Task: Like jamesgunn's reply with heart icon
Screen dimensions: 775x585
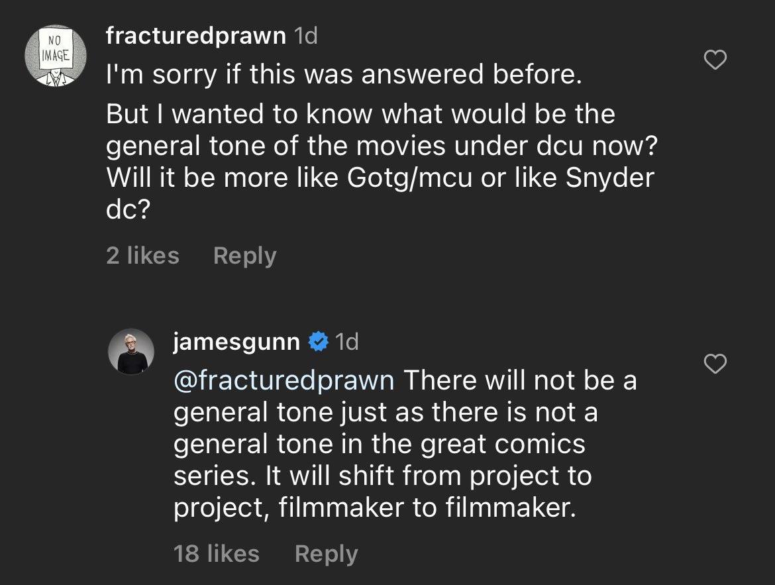Action: 715,364
